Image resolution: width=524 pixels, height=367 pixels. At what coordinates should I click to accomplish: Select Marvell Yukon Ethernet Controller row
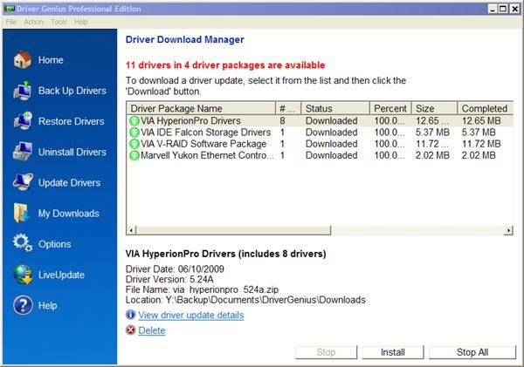click(x=320, y=155)
